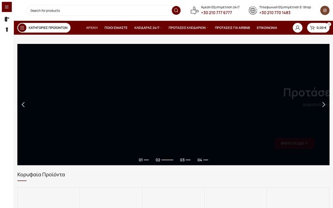Go to the ΑΡΧΙΚΗ menu item

click(92, 28)
